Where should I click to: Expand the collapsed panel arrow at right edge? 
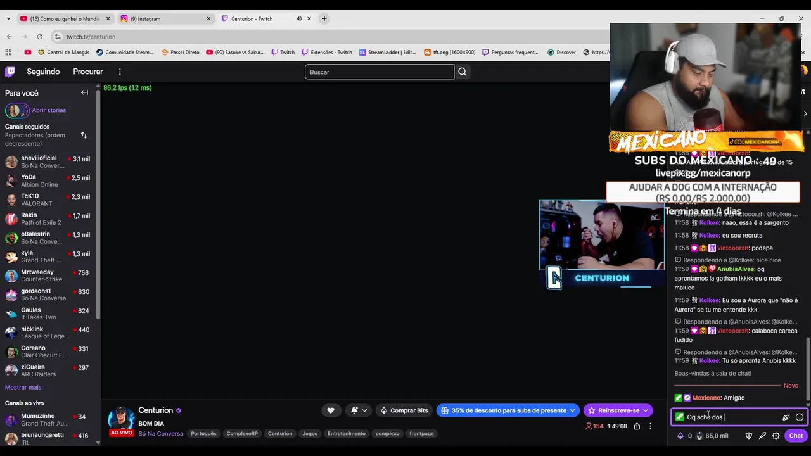pyautogui.click(x=805, y=114)
